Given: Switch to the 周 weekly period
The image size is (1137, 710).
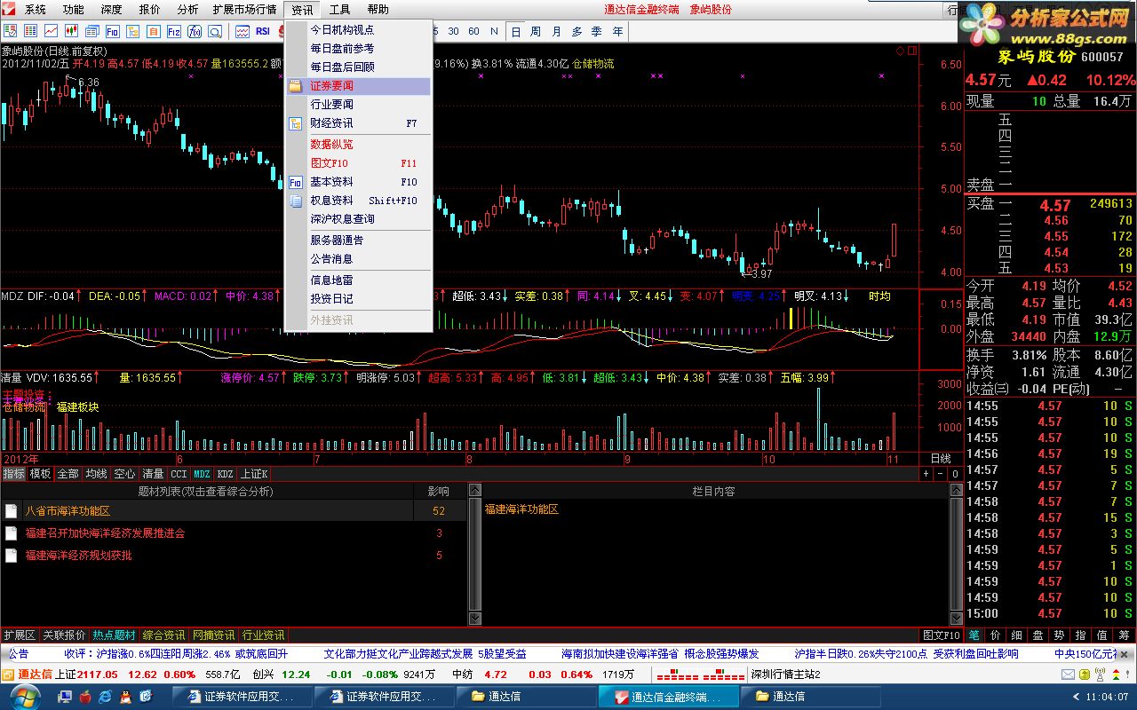Looking at the screenshot, I should (x=536, y=31).
